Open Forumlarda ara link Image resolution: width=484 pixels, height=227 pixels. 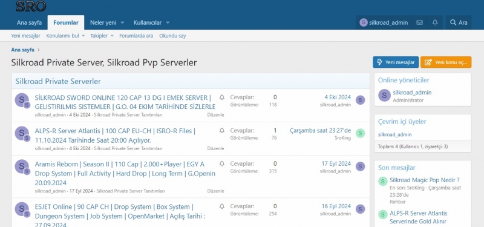[x=136, y=36]
